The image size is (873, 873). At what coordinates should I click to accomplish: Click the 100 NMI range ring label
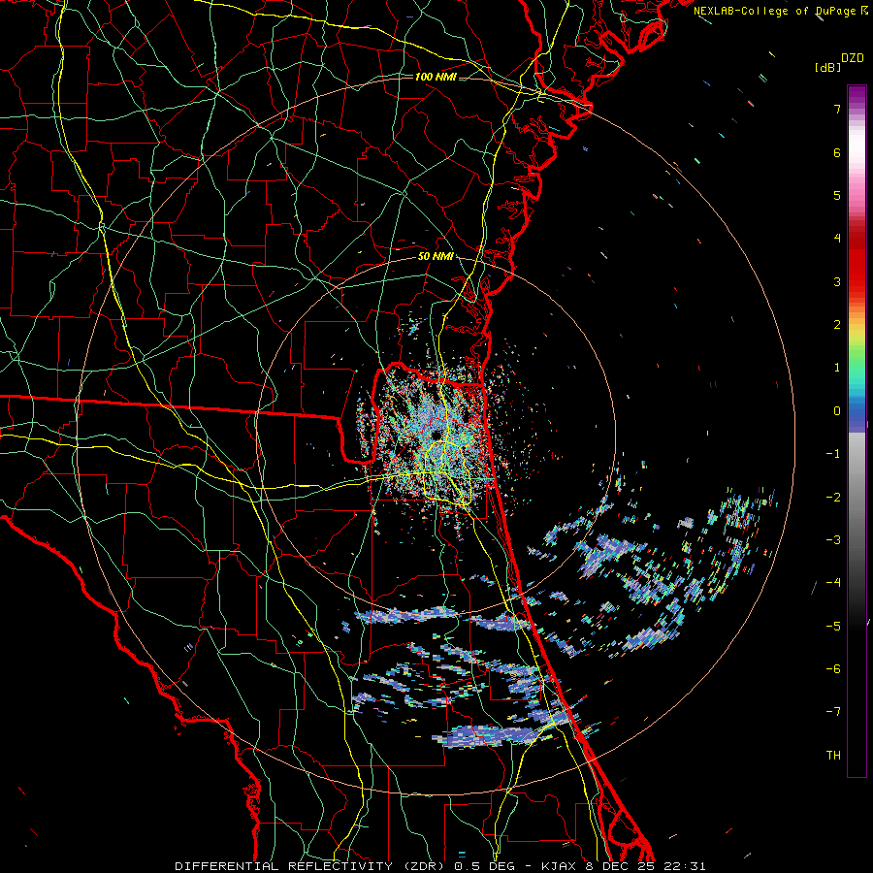click(x=436, y=77)
